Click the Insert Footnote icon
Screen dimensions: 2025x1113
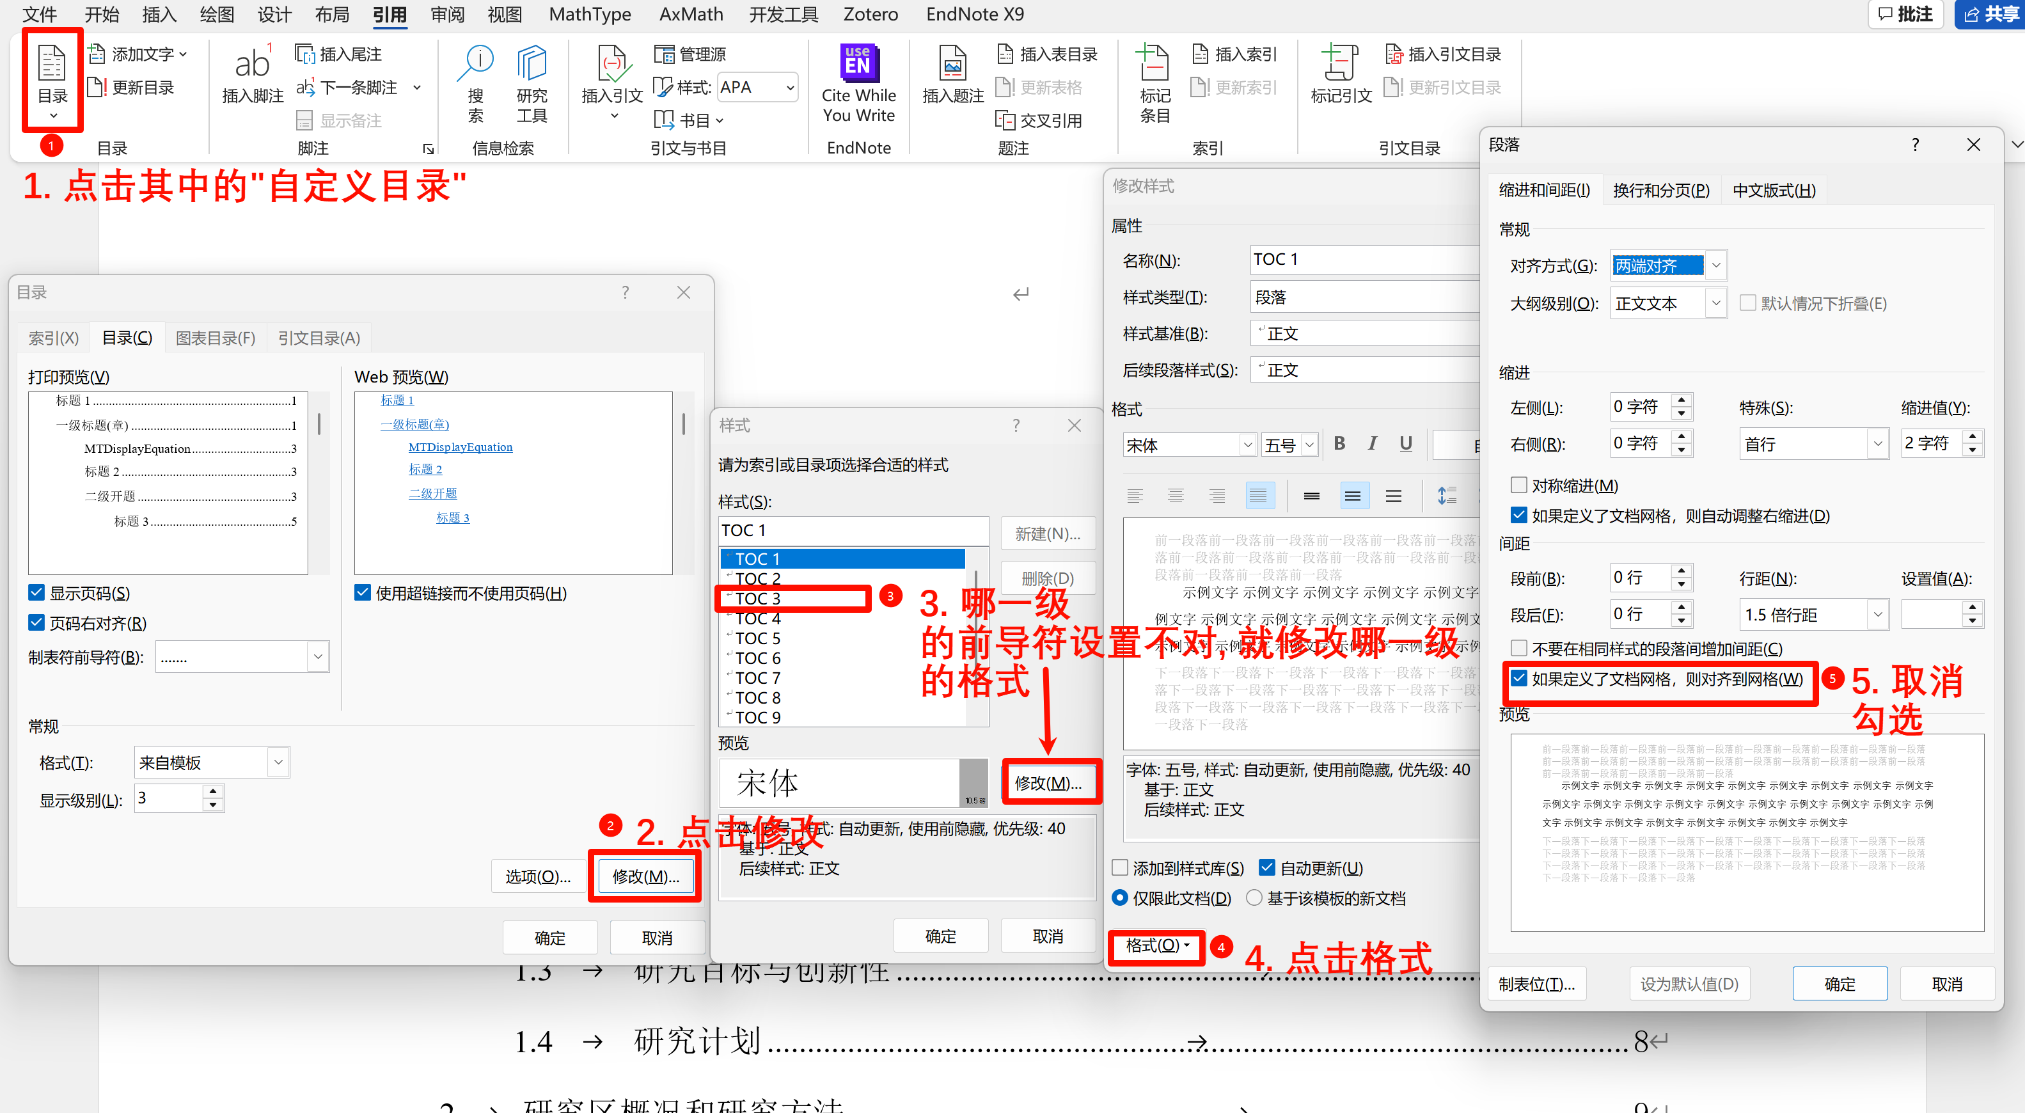[x=251, y=65]
